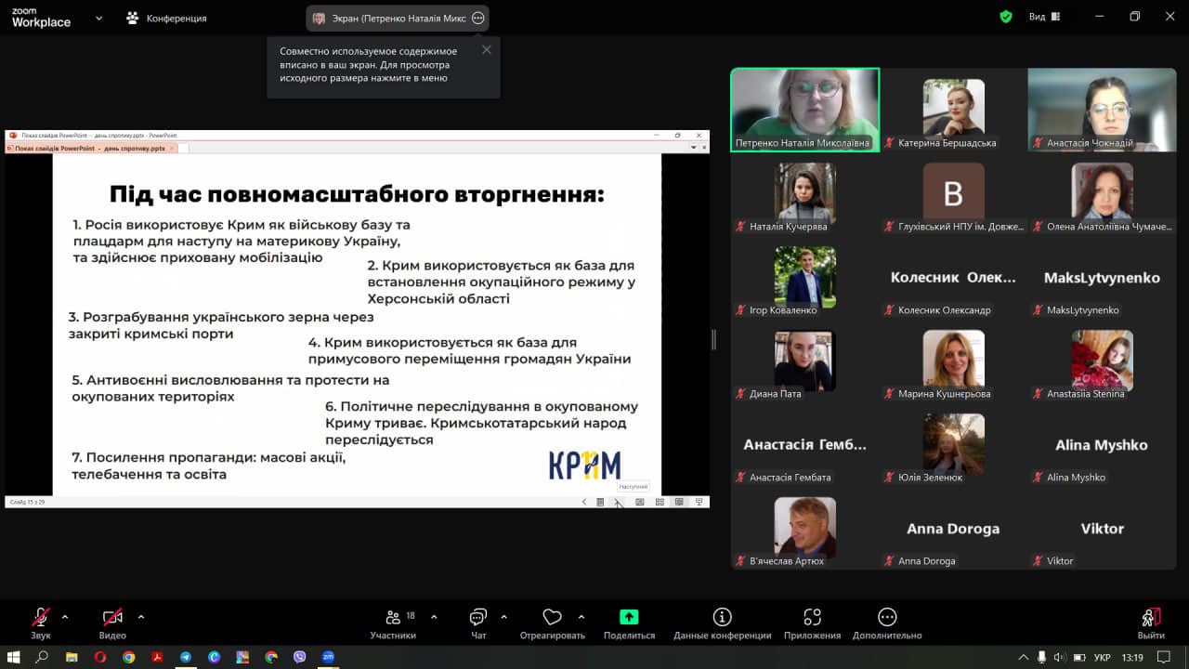Open the Windows Start menu

coord(14,657)
